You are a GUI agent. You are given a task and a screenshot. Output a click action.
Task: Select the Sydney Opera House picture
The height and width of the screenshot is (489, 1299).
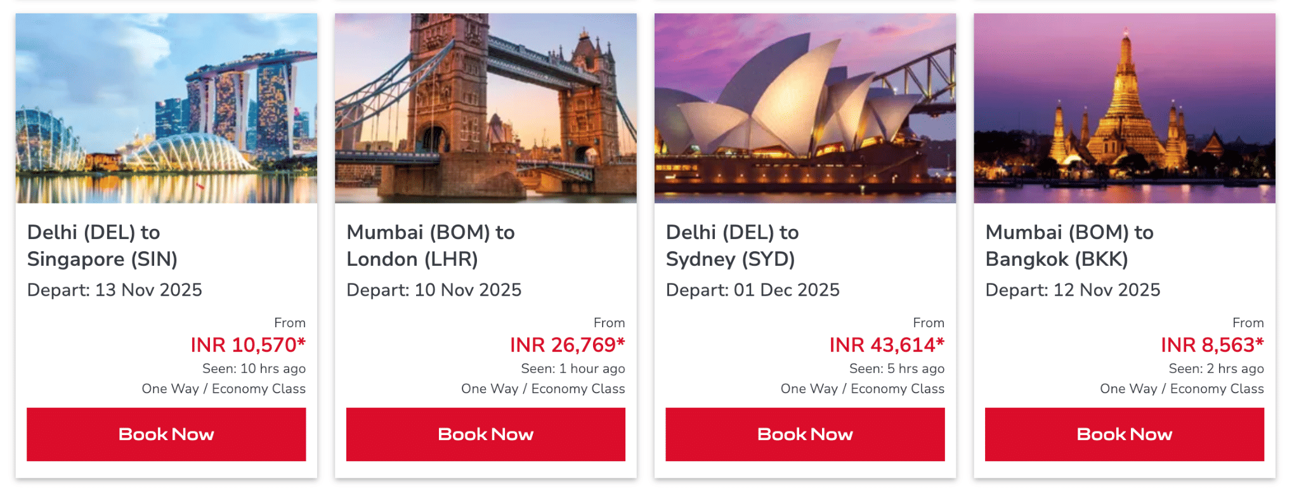point(805,108)
